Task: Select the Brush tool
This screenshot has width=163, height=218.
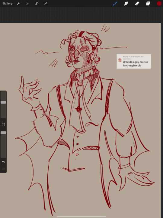Action: [115, 3]
